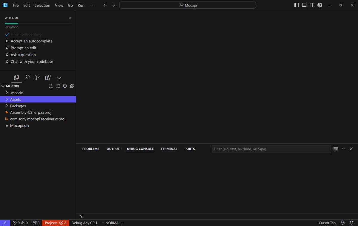Click the Mocopi command center search box
358x226 pixels.
click(188, 5)
